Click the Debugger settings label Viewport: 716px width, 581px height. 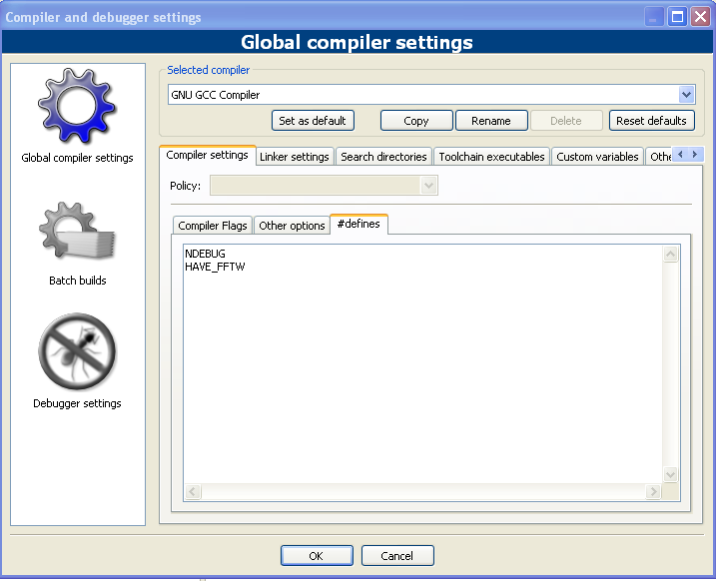point(77,403)
